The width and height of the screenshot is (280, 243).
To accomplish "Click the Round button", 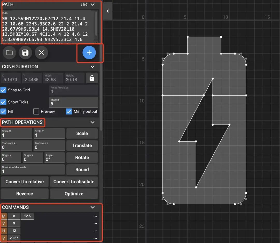I will pos(82,170).
